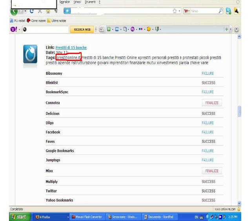Click the FAILURE link for Facebook
251x221 pixels.
coord(207,132)
